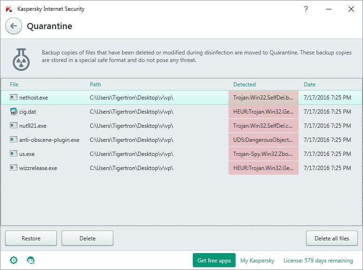Image resolution: width=363 pixels, height=270 pixels.
Task: Click the date cell of wizzrelease.exe row
Action: coord(327,168)
